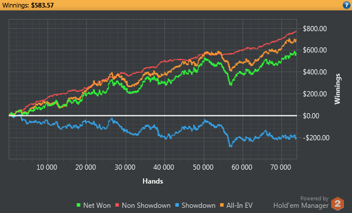This screenshot has height=213, width=352.
Task: Click the vertical Winnings y-axis title
Action: (x=337, y=89)
